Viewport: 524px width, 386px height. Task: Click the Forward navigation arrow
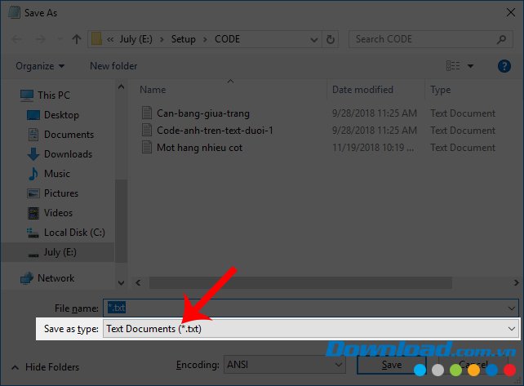coord(41,39)
